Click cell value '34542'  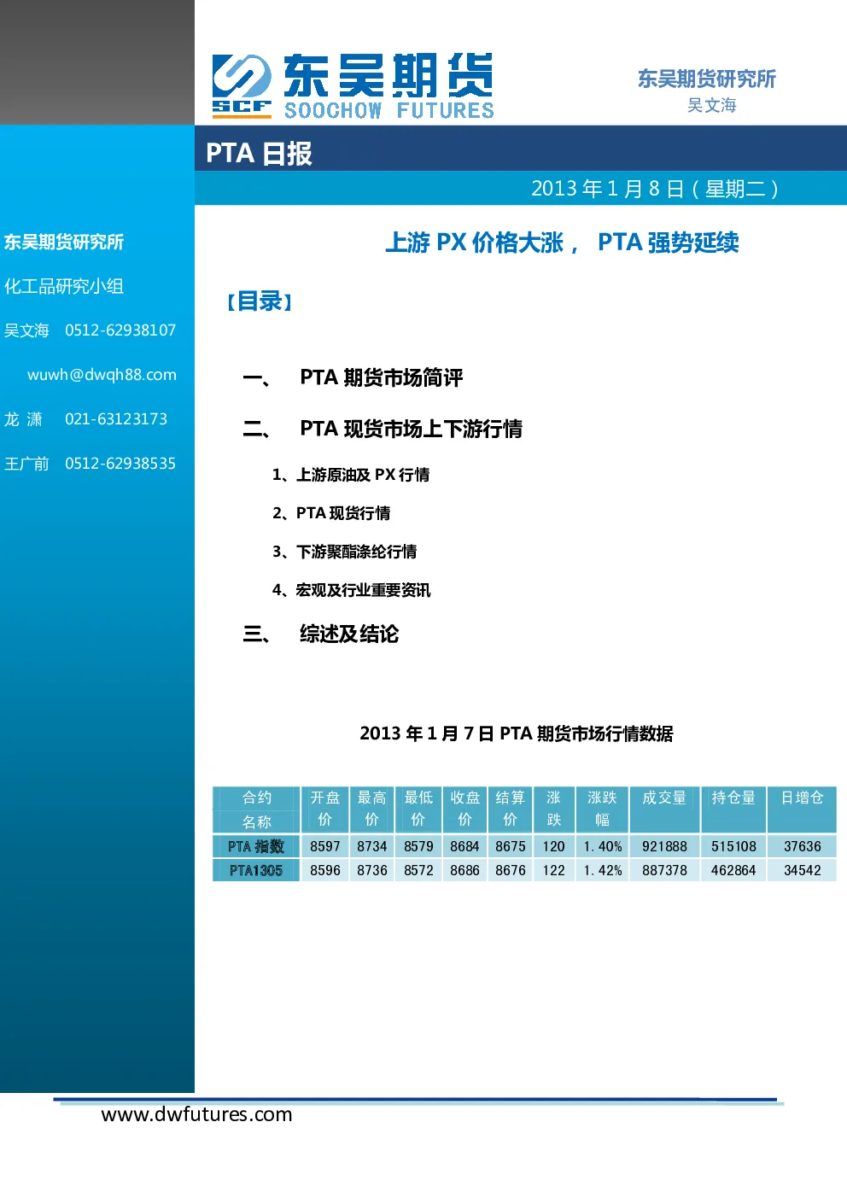(803, 870)
